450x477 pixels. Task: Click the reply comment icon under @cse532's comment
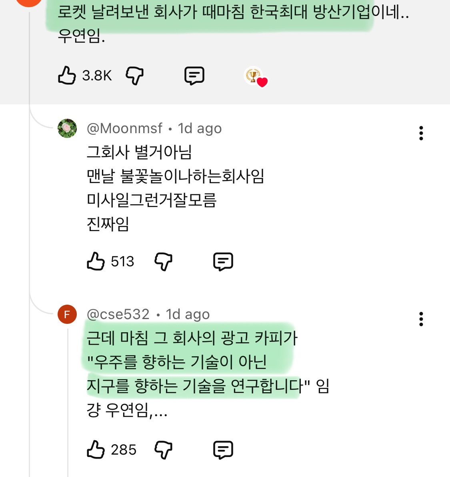[224, 449]
